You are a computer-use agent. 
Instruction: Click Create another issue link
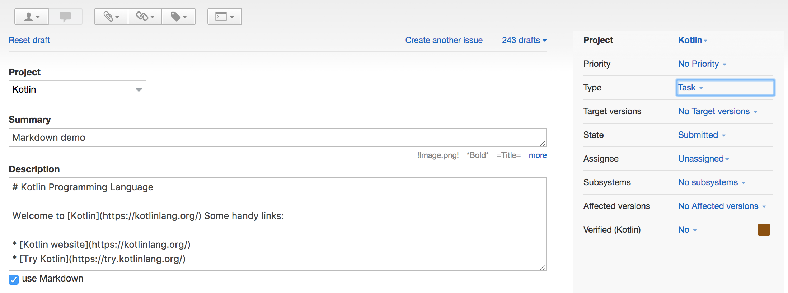coord(444,40)
